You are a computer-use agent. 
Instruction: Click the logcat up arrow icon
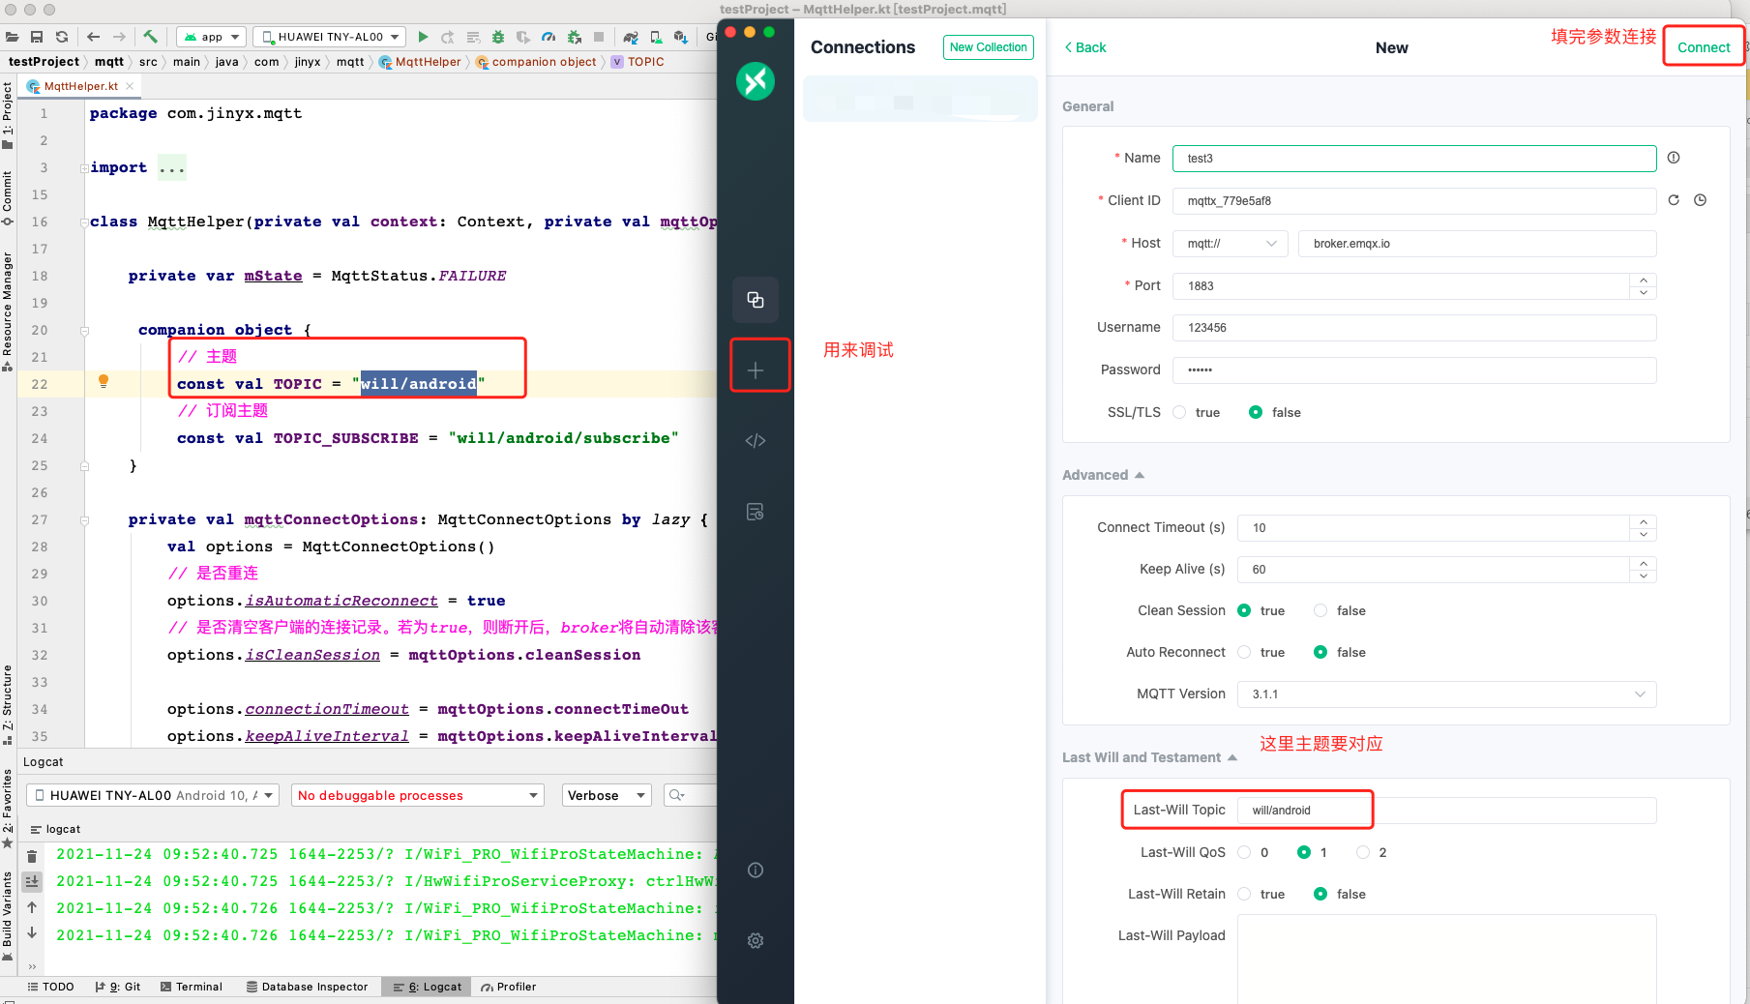(x=32, y=907)
